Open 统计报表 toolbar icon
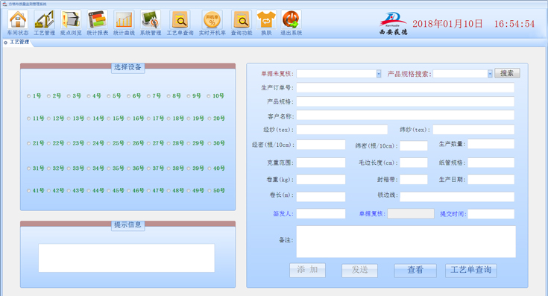 tap(97, 19)
